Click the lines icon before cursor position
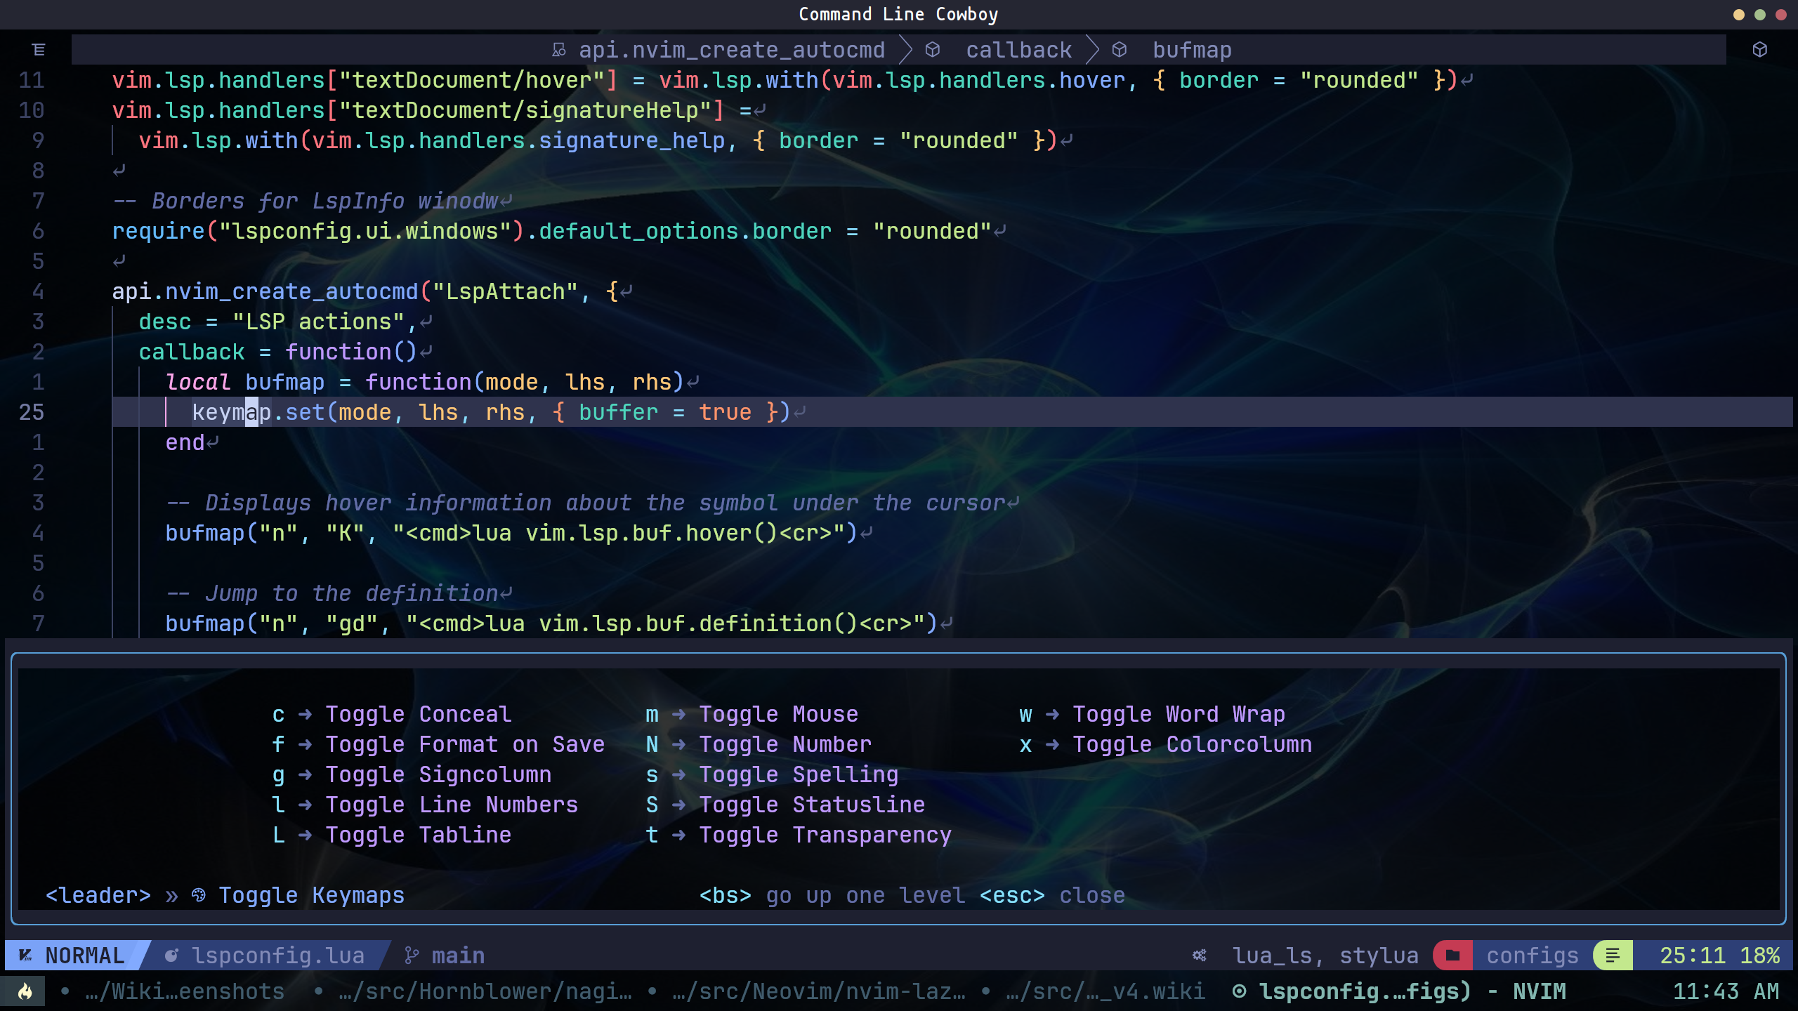The height and width of the screenshot is (1011, 1798). [1613, 956]
